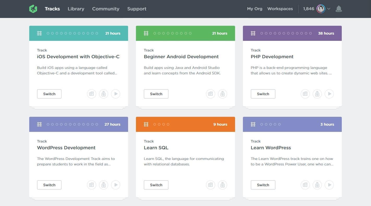
Task: Click the 38 hours label
Action: [x=326, y=33]
